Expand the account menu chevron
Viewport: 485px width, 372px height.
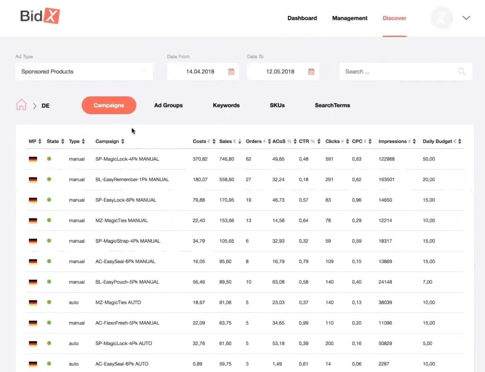(x=466, y=18)
